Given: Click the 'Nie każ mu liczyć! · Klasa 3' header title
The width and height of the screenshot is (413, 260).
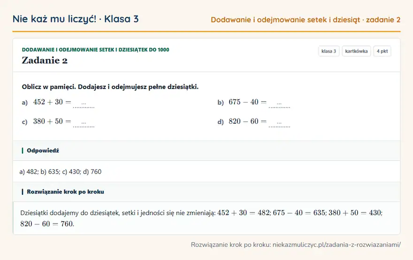Looking at the screenshot, I should pos(76,19).
